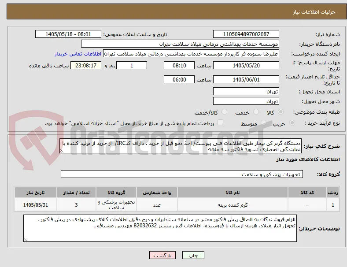Click the unit cell عدد
The image size is (347, 267).
pos(157,205)
